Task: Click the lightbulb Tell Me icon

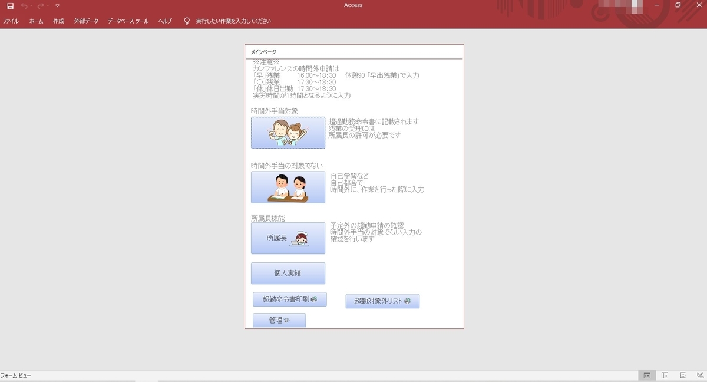Action: point(187,21)
